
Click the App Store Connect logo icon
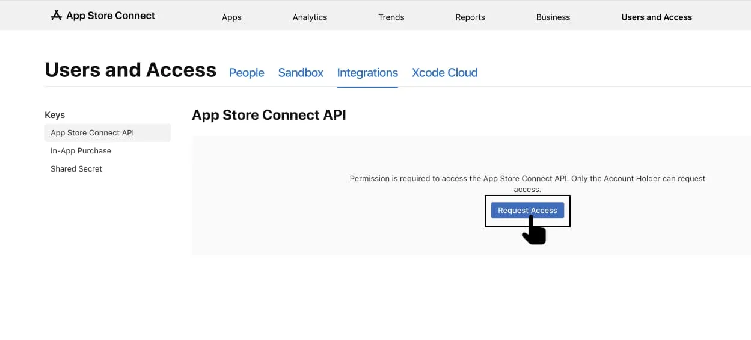pyautogui.click(x=57, y=16)
